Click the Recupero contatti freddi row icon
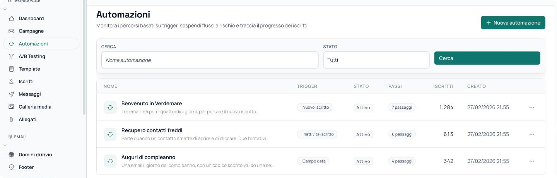The width and height of the screenshot is (557, 178). pyautogui.click(x=110, y=134)
